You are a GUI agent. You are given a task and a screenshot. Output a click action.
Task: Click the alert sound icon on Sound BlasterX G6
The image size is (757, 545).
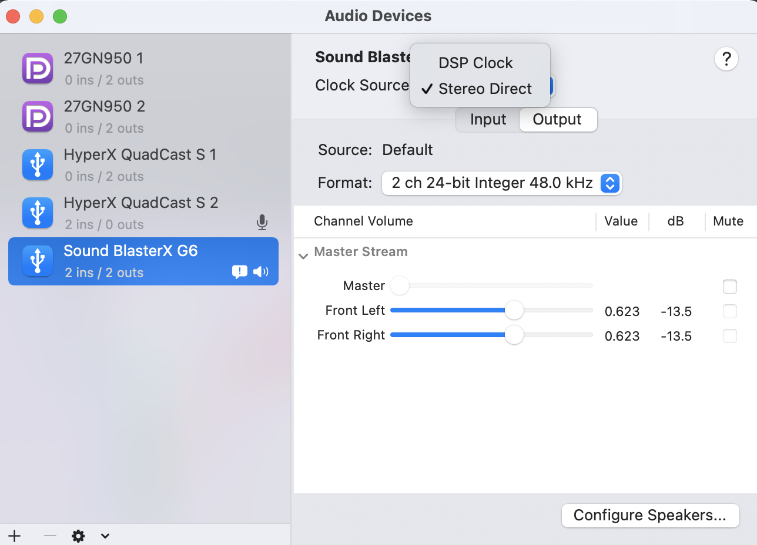[x=240, y=271]
